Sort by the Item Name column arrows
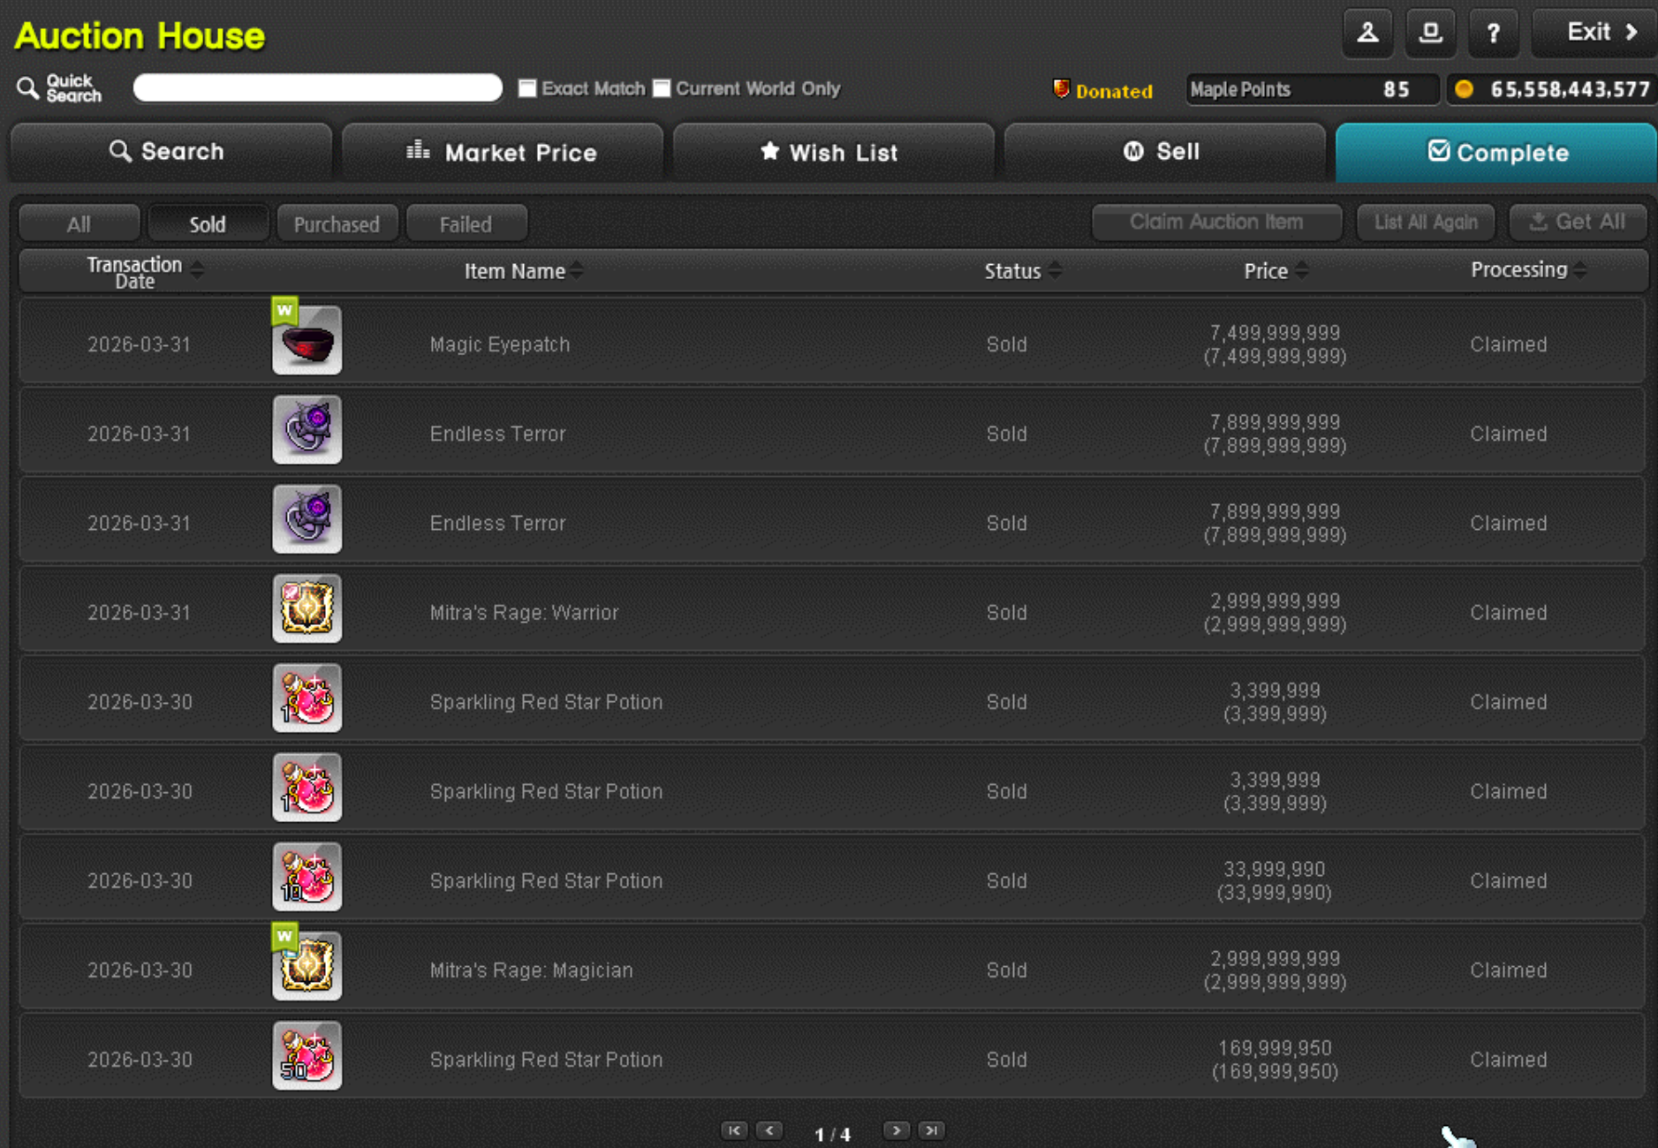The height and width of the screenshot is (1148, 1658). click(x=577, y=271)
